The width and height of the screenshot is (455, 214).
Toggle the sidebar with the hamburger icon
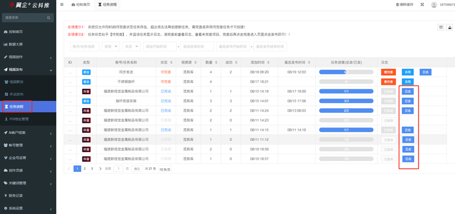point(62,5)
